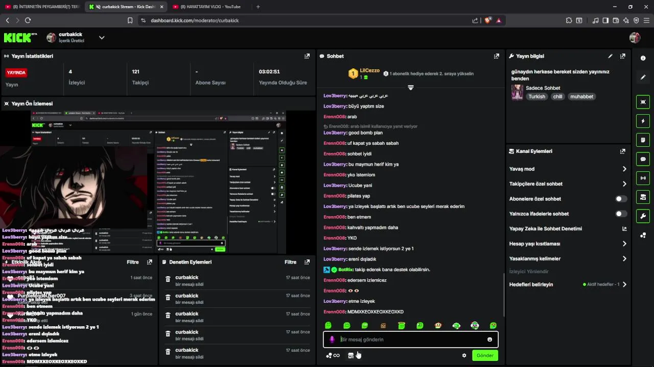Insert the headphones green emote

456,325
